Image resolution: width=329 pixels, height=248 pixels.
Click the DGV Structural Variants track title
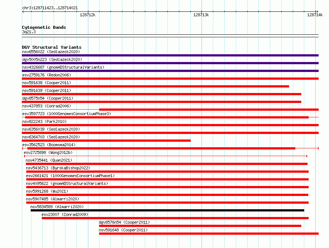(x=52, y=47)
